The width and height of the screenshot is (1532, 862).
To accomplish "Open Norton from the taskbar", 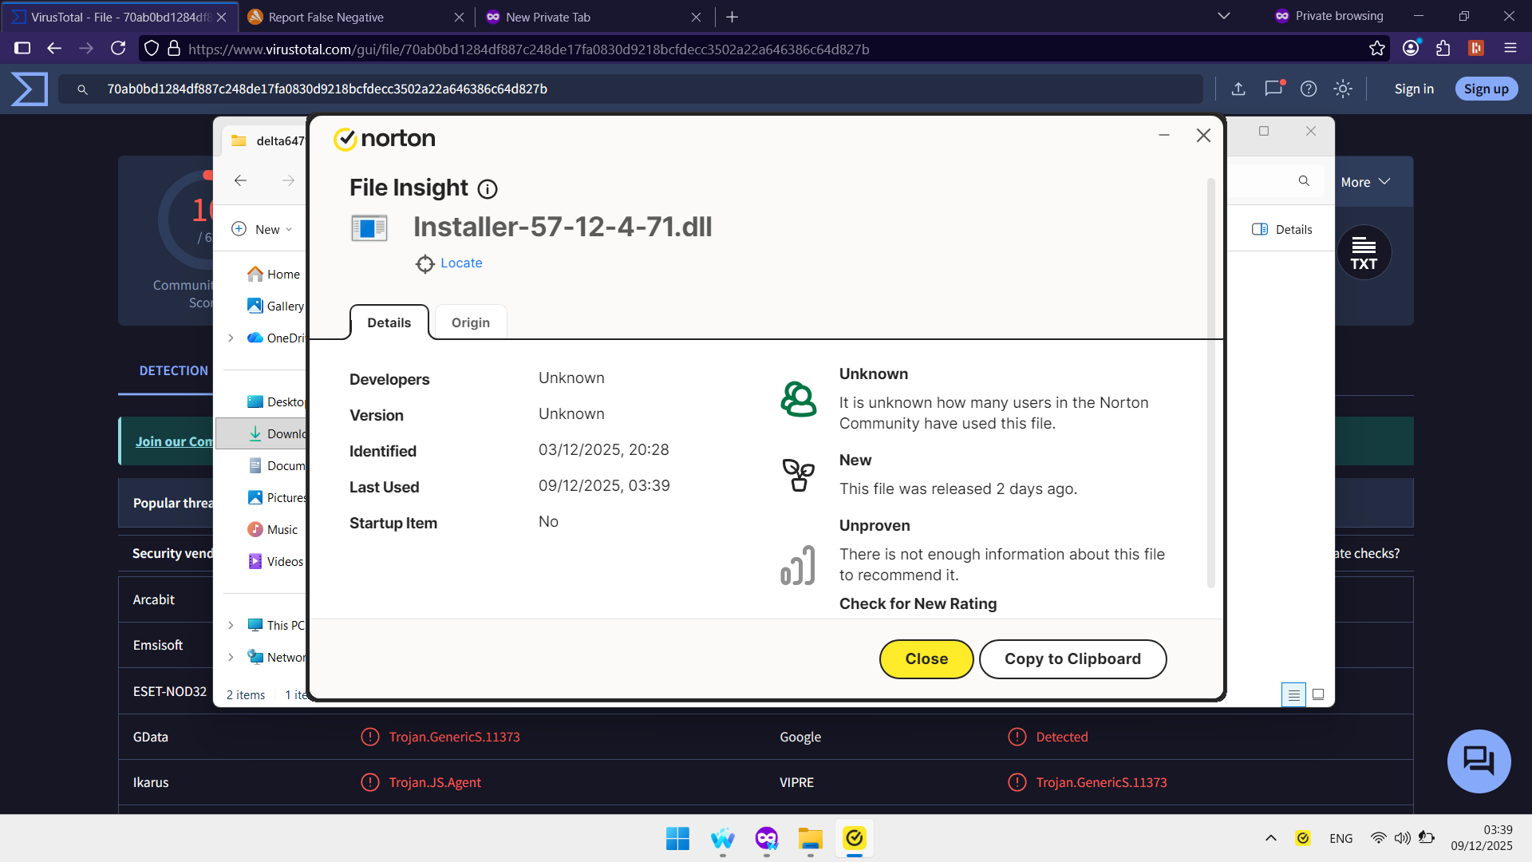I will point(855,839).
